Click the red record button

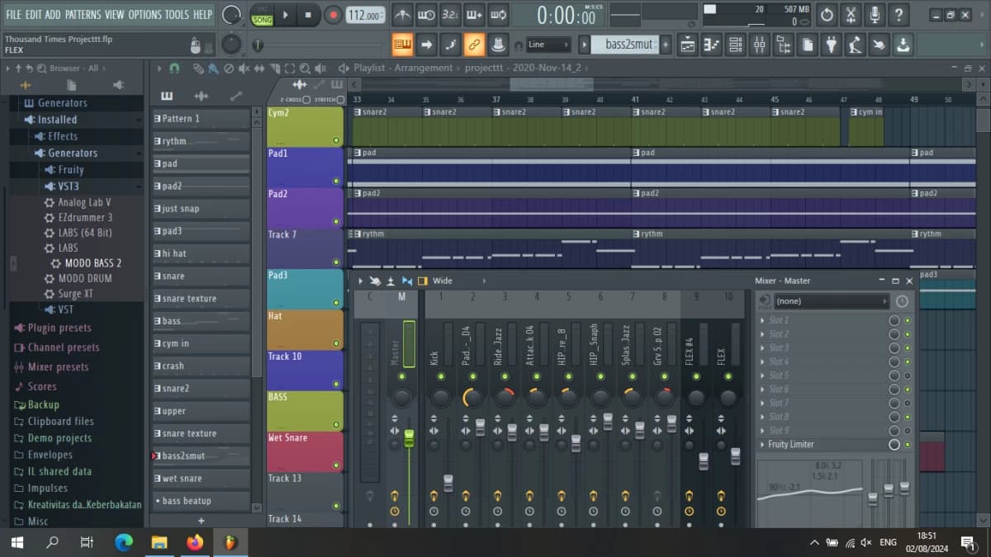point(333,15)
